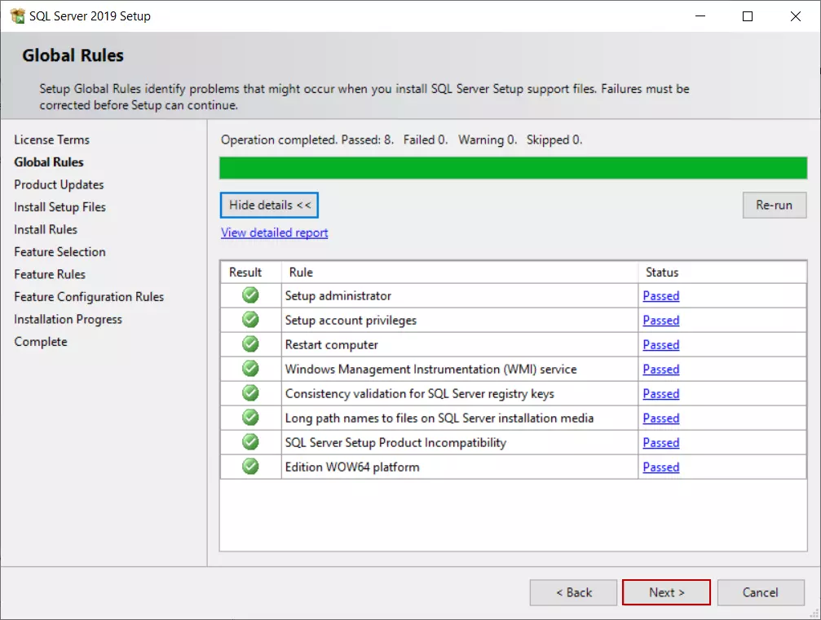
Task: Click the Result column header
Action: (x=251, y=272)
